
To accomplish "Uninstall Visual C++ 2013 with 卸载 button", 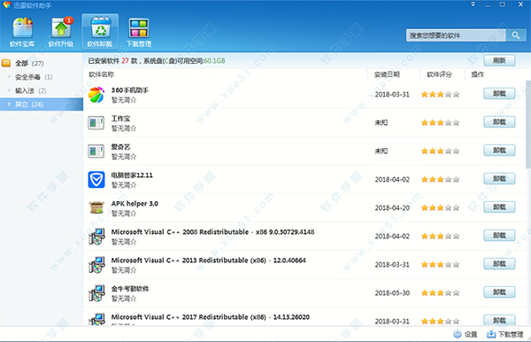I will click(x=499, y=264).
